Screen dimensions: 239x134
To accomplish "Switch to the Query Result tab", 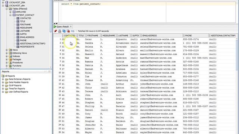I will (63, 26).
